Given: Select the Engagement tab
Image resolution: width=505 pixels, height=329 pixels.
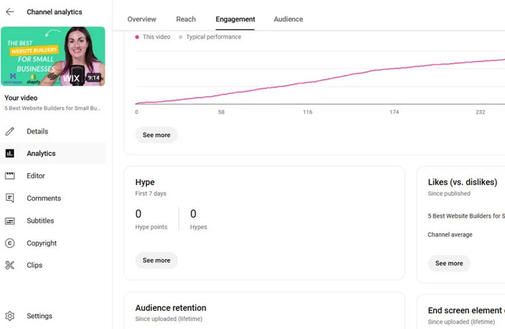Looking at the screenshot, I should point(235,19).
